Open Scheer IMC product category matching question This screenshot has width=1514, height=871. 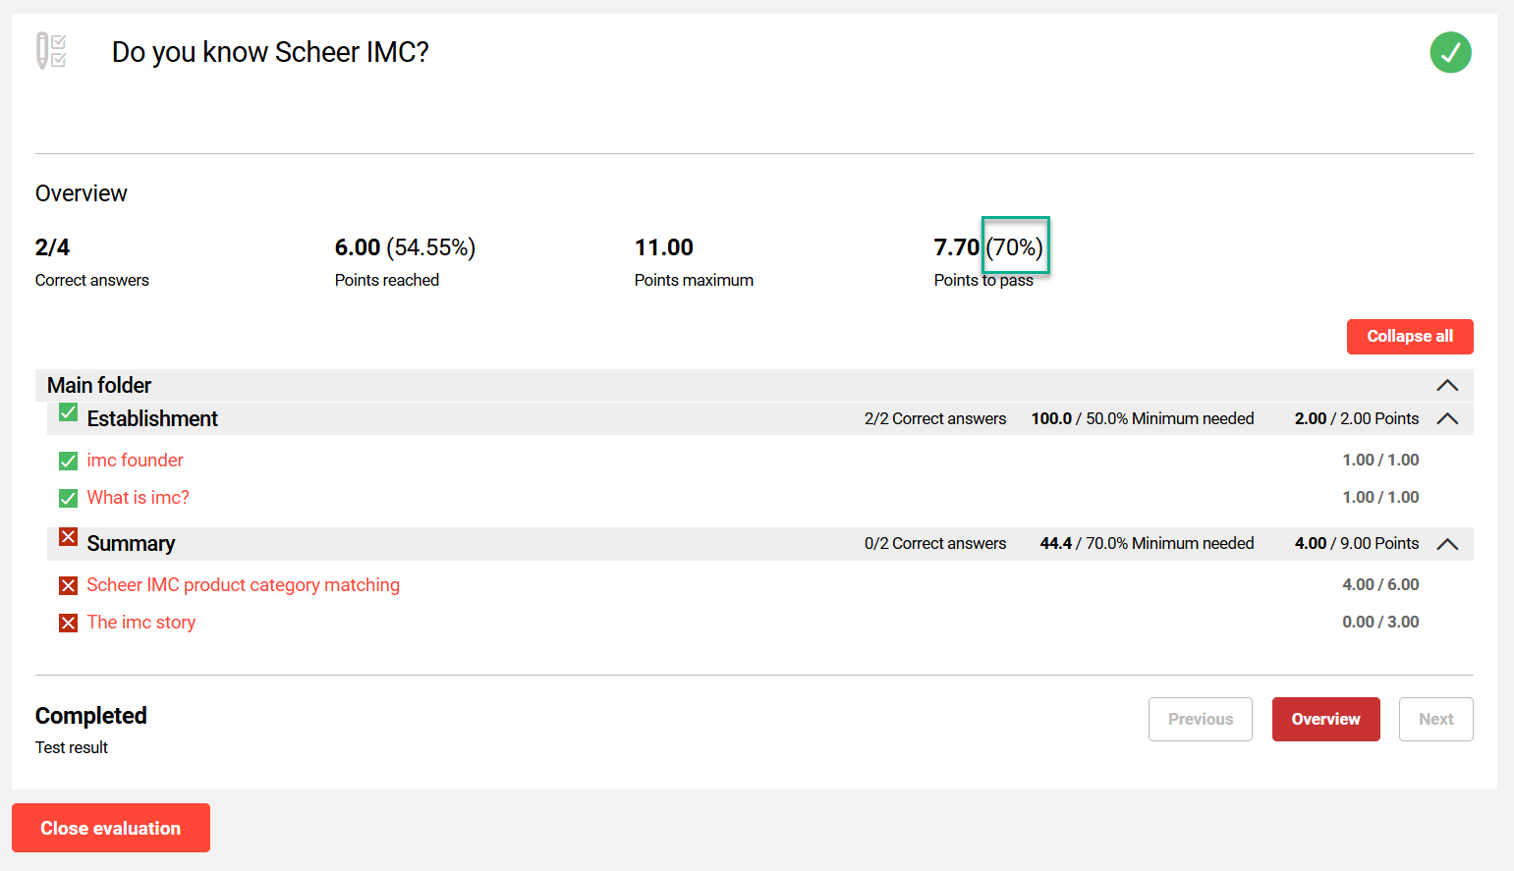pyautogui.click(x=243, y=584)
